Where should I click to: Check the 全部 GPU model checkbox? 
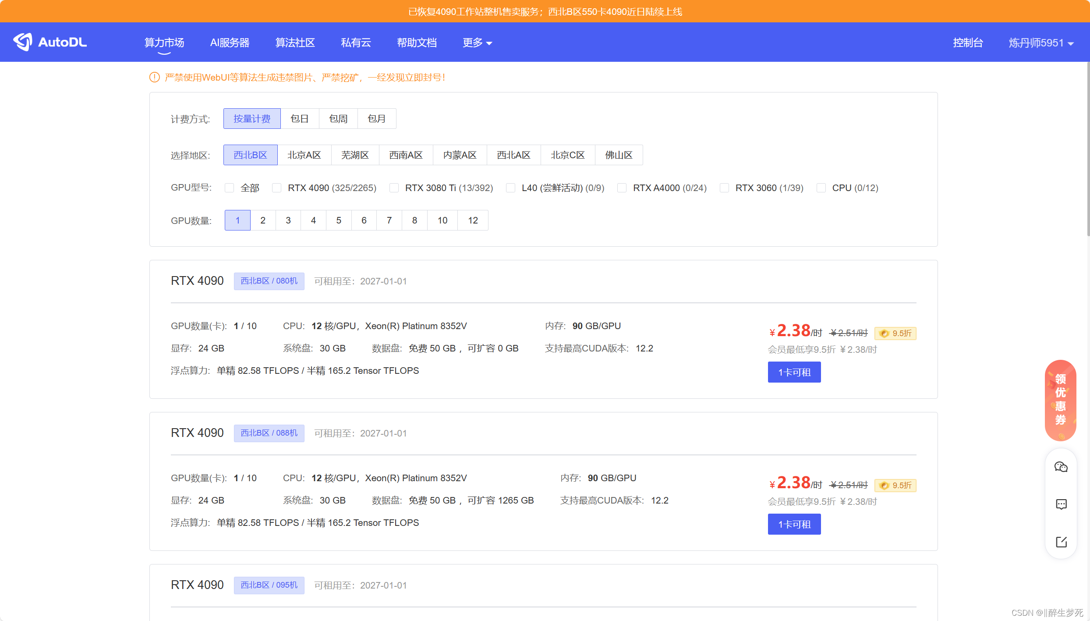pos(229,188)
